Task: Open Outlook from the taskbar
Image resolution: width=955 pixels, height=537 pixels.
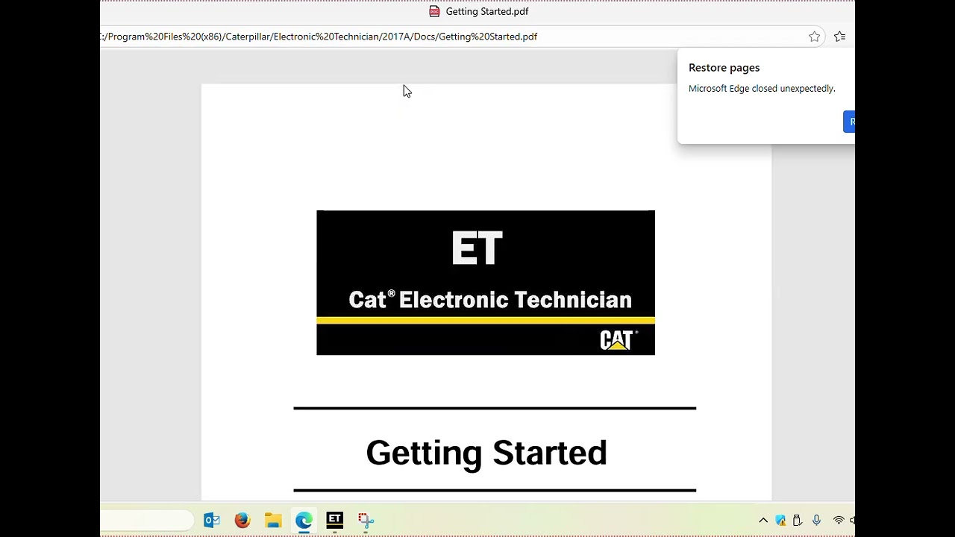Action: pos(212,521)
